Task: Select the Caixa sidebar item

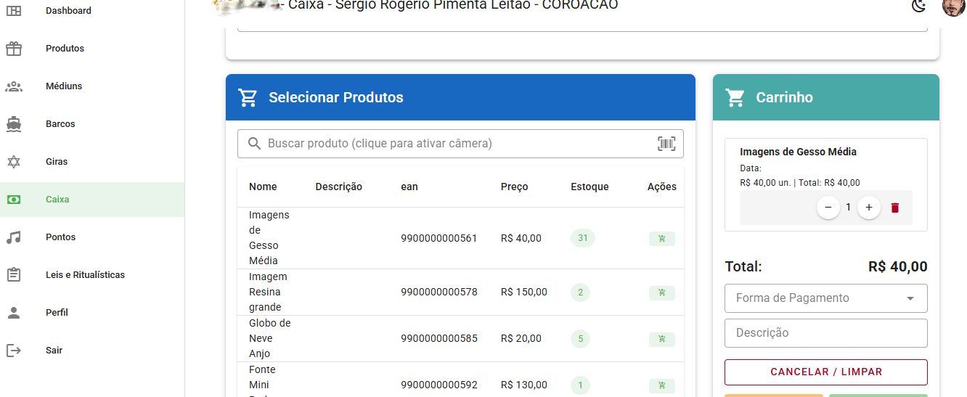Action: (x=92, y=200)
